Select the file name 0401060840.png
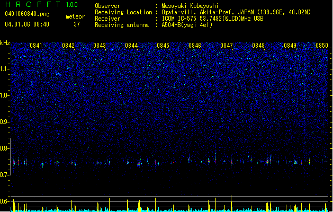 coord(27,14)
